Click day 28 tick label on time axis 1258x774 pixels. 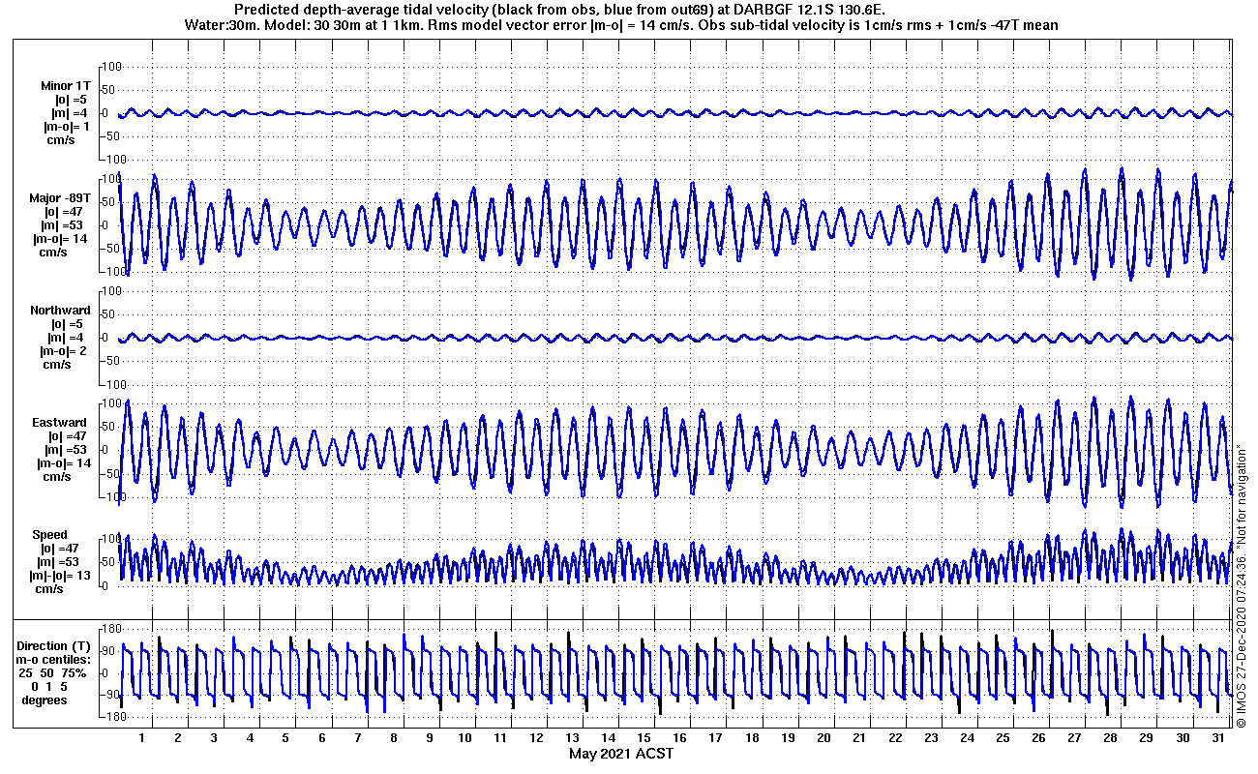(1111, 738)
